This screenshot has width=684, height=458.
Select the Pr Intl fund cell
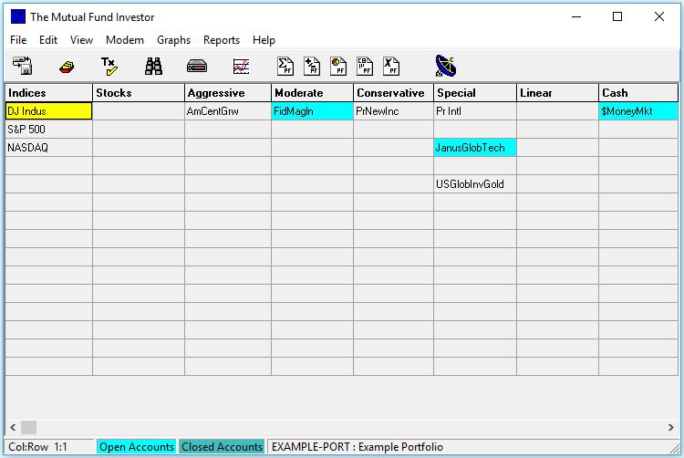tap(475, 111)
